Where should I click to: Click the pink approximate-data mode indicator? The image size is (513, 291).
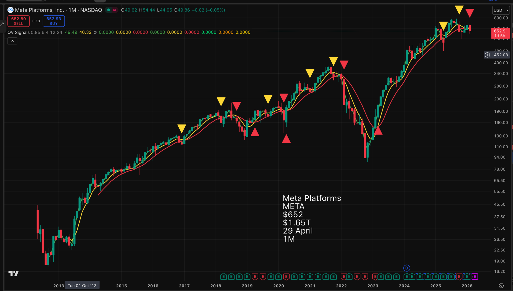[115, 10]
